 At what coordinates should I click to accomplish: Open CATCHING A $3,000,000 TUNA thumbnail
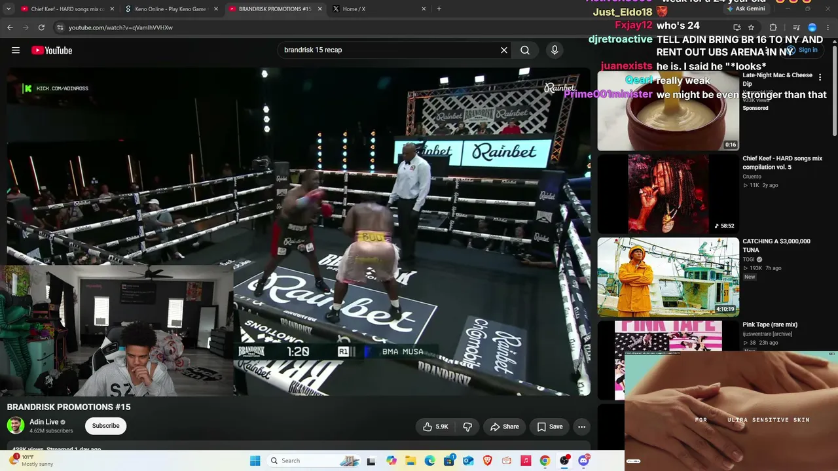pyautogui.click(x=668, y=277)
